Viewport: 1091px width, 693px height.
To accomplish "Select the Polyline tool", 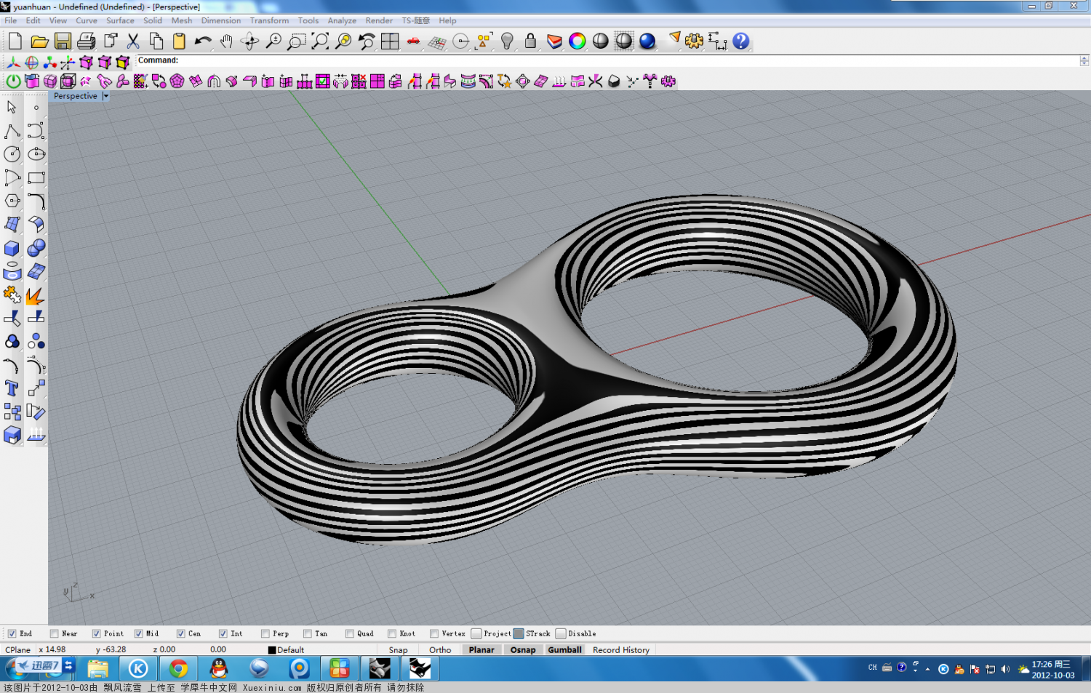I will 12,131.
